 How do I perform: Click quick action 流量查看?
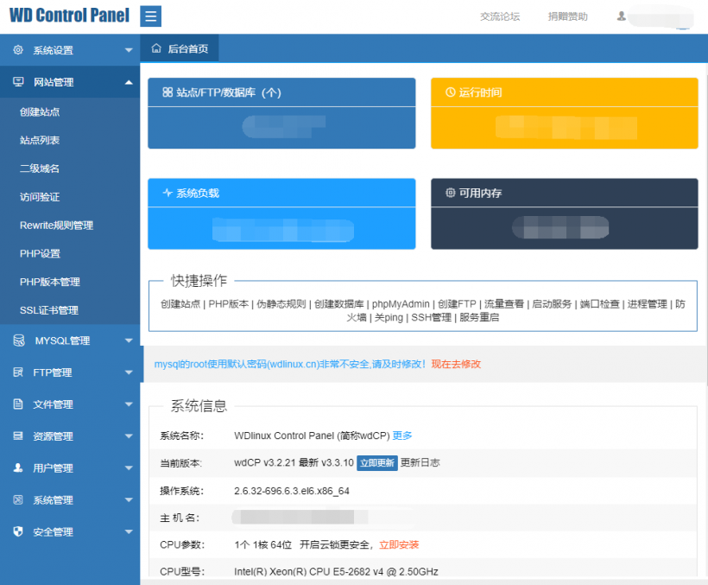(504, 304)
